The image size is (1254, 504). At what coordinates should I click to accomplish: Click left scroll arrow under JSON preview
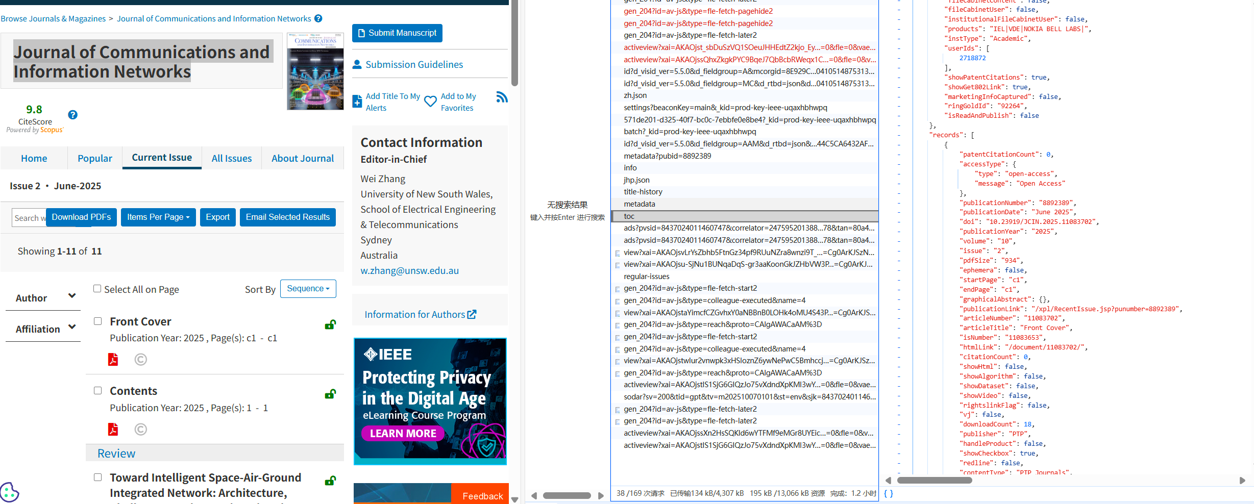[x=888, y=481]
